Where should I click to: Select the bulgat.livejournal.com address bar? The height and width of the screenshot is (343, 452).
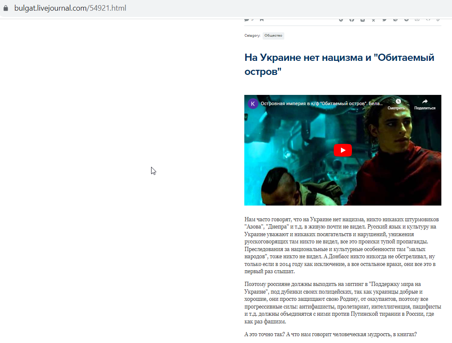click(70, 8)
